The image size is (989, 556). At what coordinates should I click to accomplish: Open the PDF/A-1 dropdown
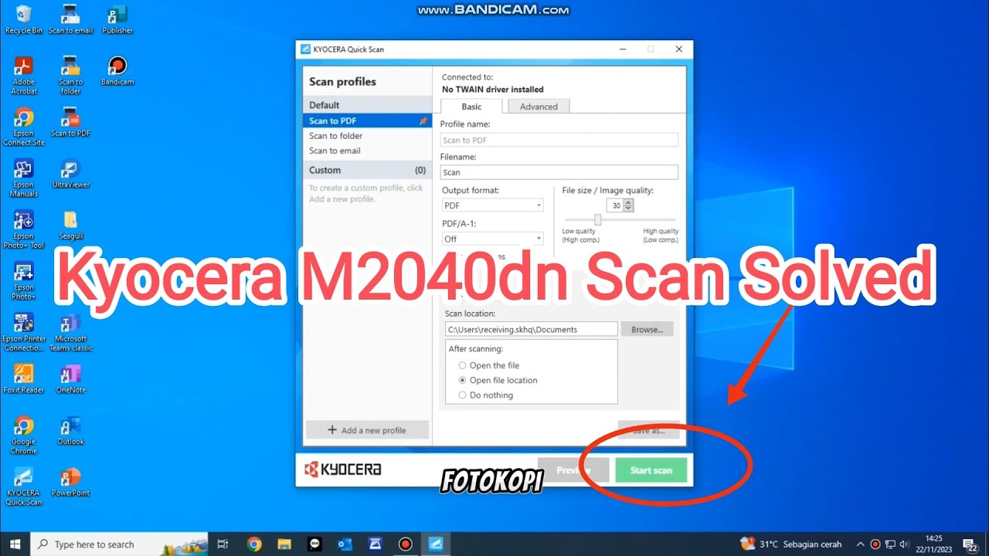492,239
